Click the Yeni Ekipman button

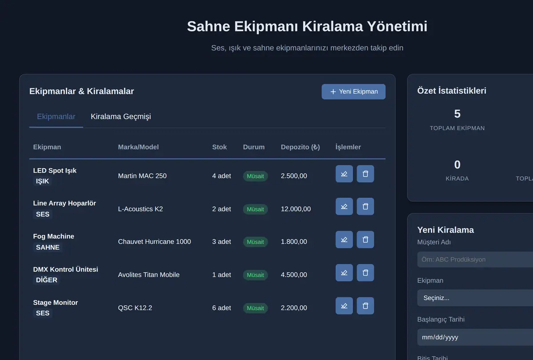354,91
